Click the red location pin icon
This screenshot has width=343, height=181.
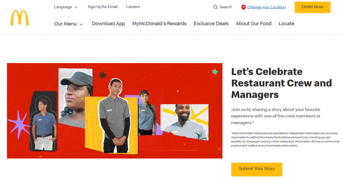[243, 7]
